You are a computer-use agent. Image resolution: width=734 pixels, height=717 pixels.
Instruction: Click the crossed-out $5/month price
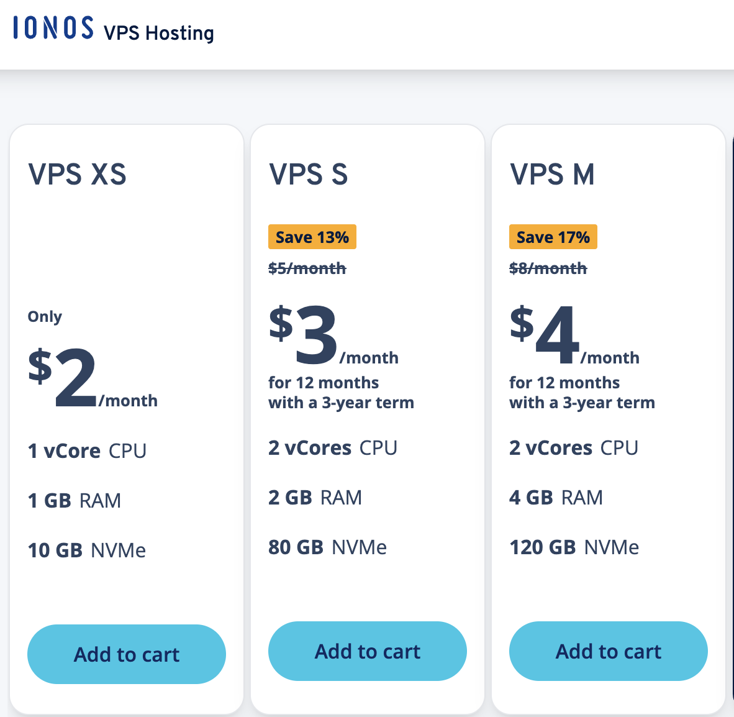pos(307,268)
